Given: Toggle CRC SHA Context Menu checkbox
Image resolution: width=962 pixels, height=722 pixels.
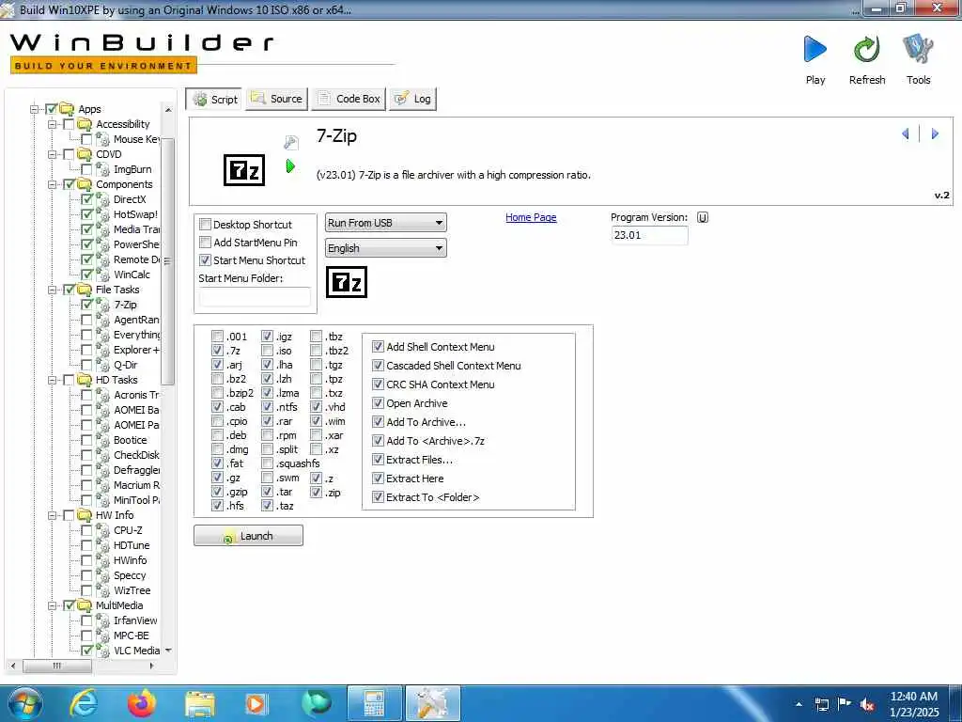Looking at the screenshot, I should 378,385.
